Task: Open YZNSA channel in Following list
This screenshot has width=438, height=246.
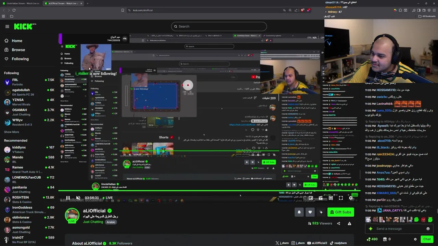Action: pyautogui.click(x=29, y=102)
